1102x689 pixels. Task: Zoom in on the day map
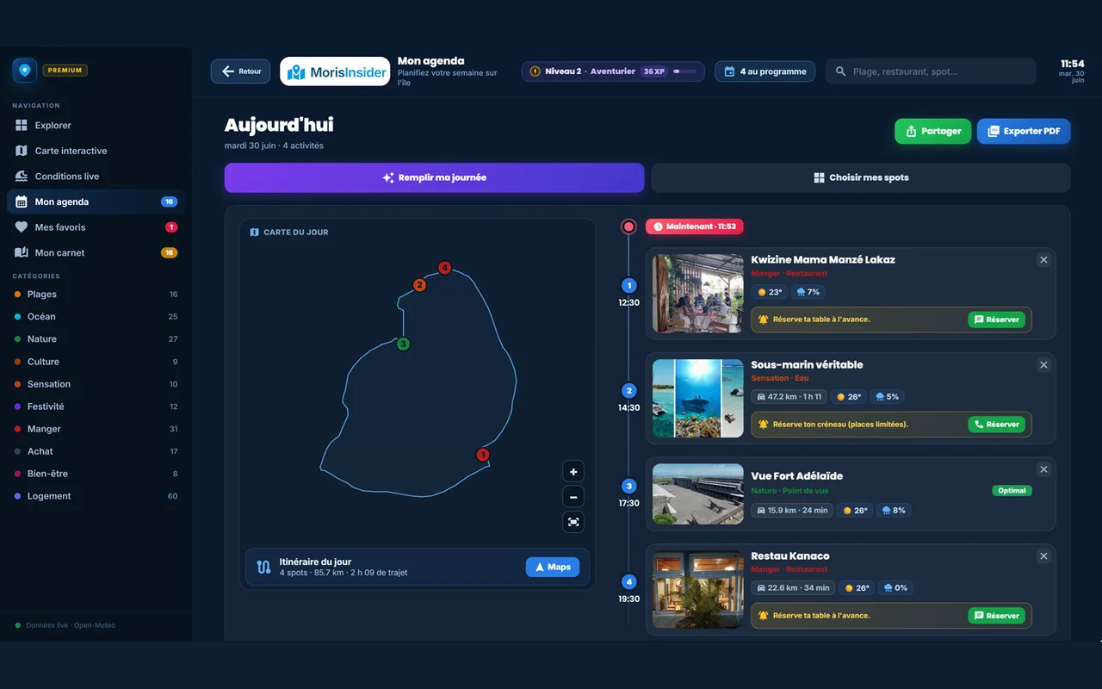tap(573, 472)
